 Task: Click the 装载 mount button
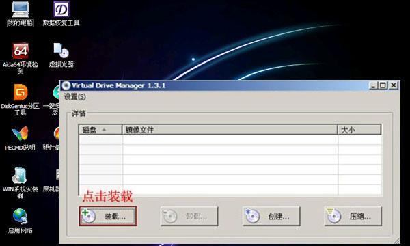[108, 216]
